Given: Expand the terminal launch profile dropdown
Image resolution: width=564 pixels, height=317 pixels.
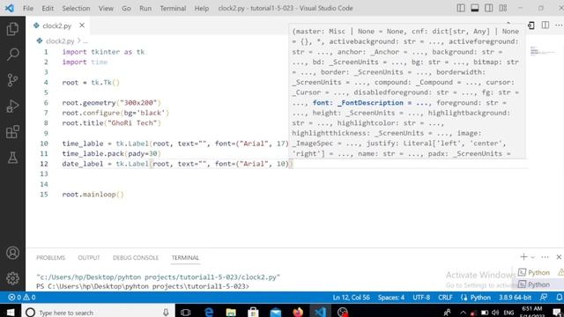Looking at the screenshot, I should (532, 257).
